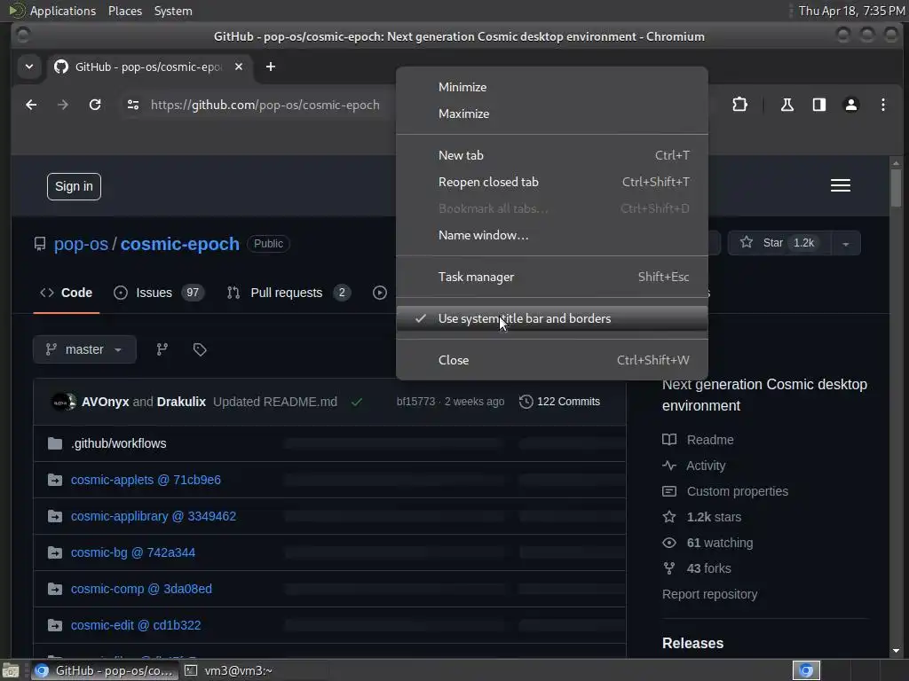The image size is (909, 681).
Task: Open cosmic-bg @ 742a344 submodule
Action: [133, 553]
